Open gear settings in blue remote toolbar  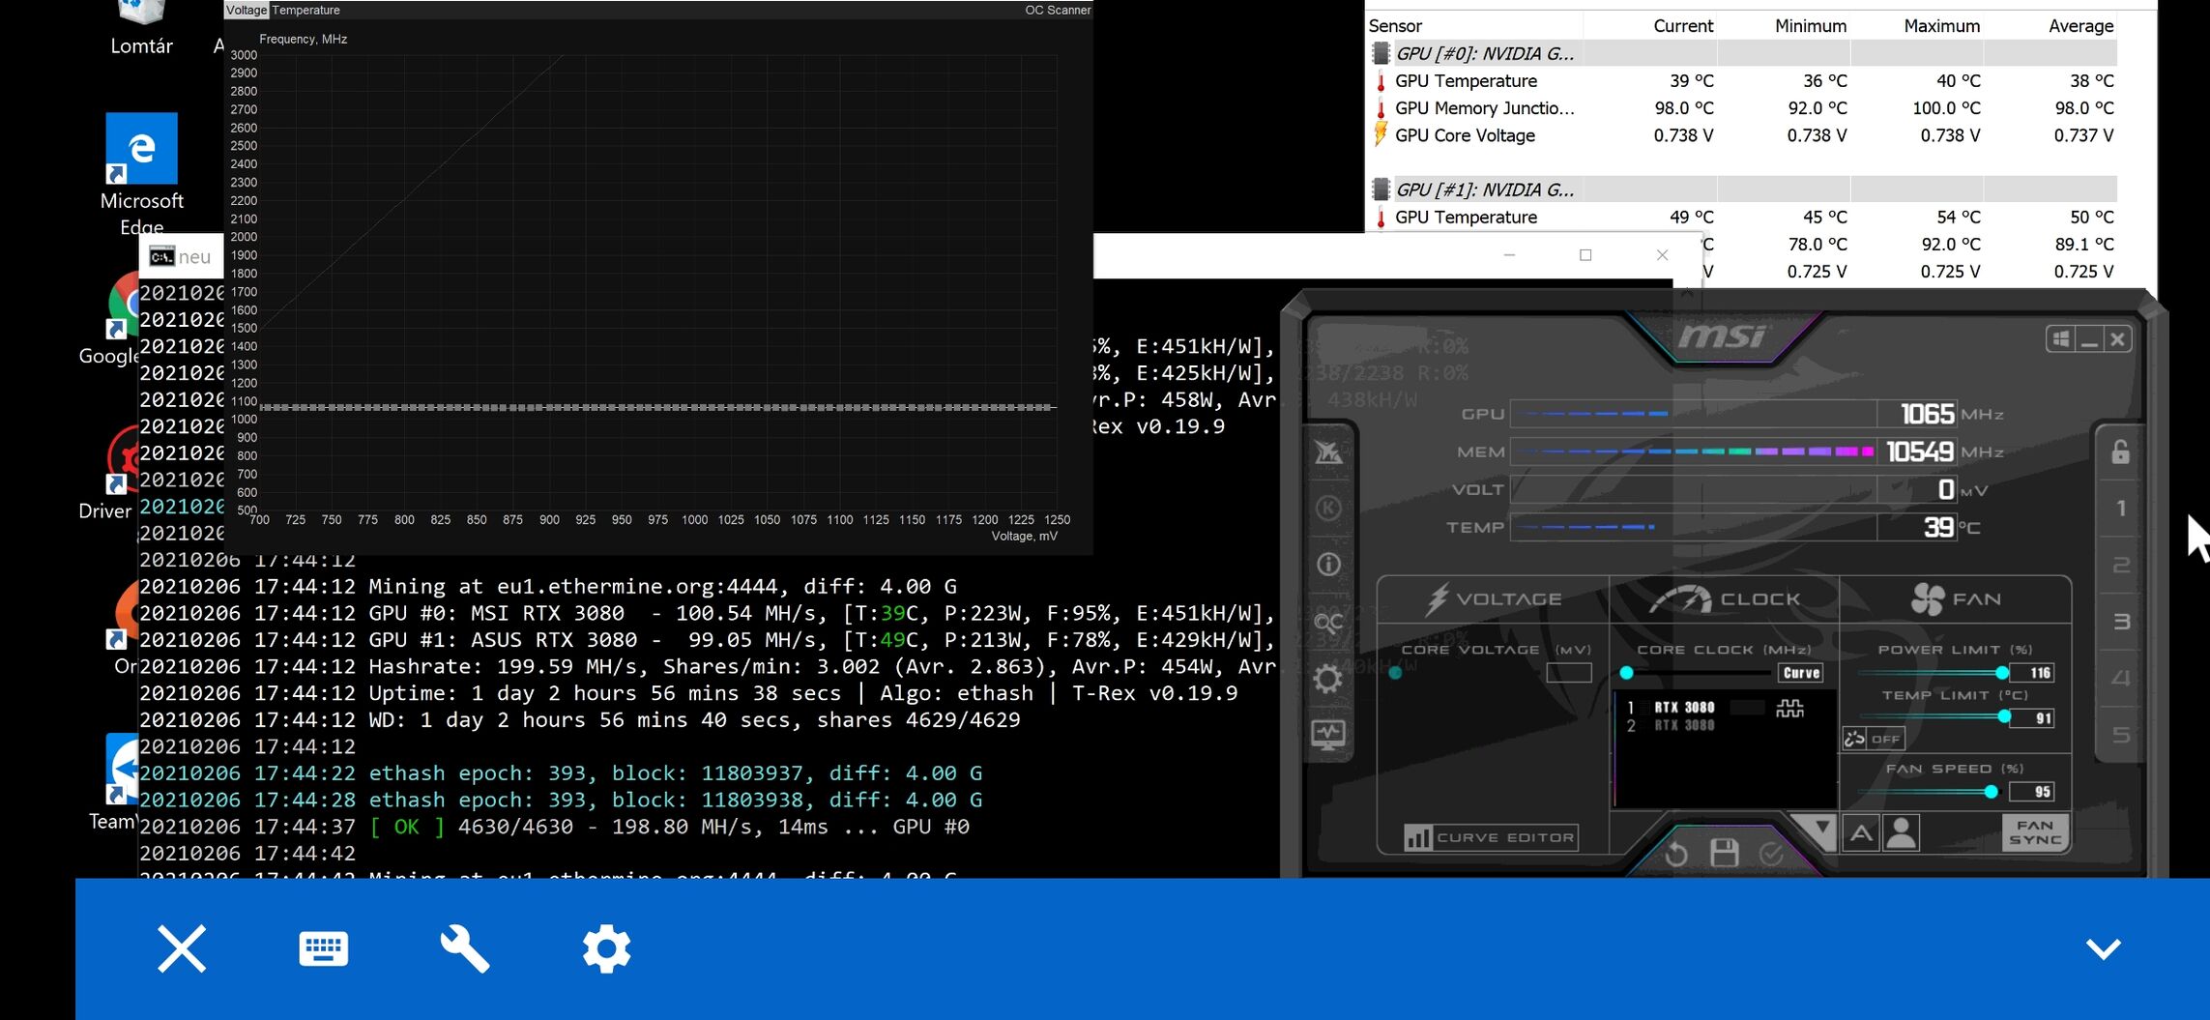606,948
